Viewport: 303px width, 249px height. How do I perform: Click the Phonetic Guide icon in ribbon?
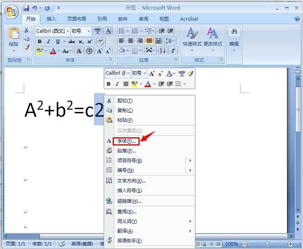[x=97, y=31]
